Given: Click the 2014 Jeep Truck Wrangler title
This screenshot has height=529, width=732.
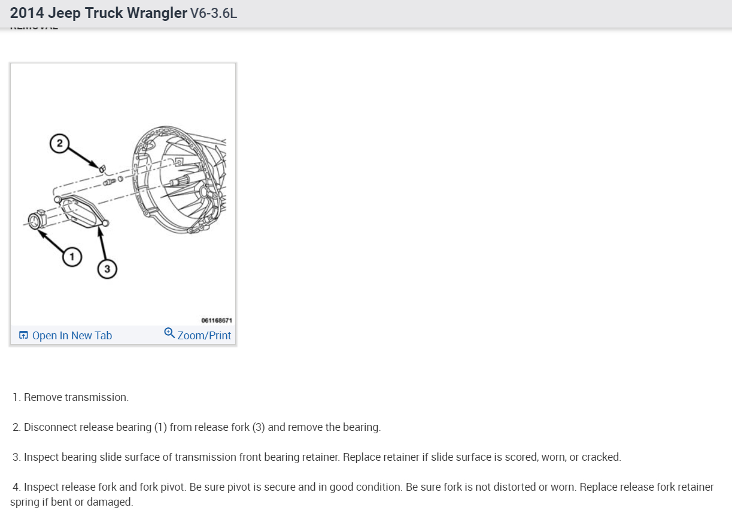Looking at the screenshot, I should [x=99, y=13].
